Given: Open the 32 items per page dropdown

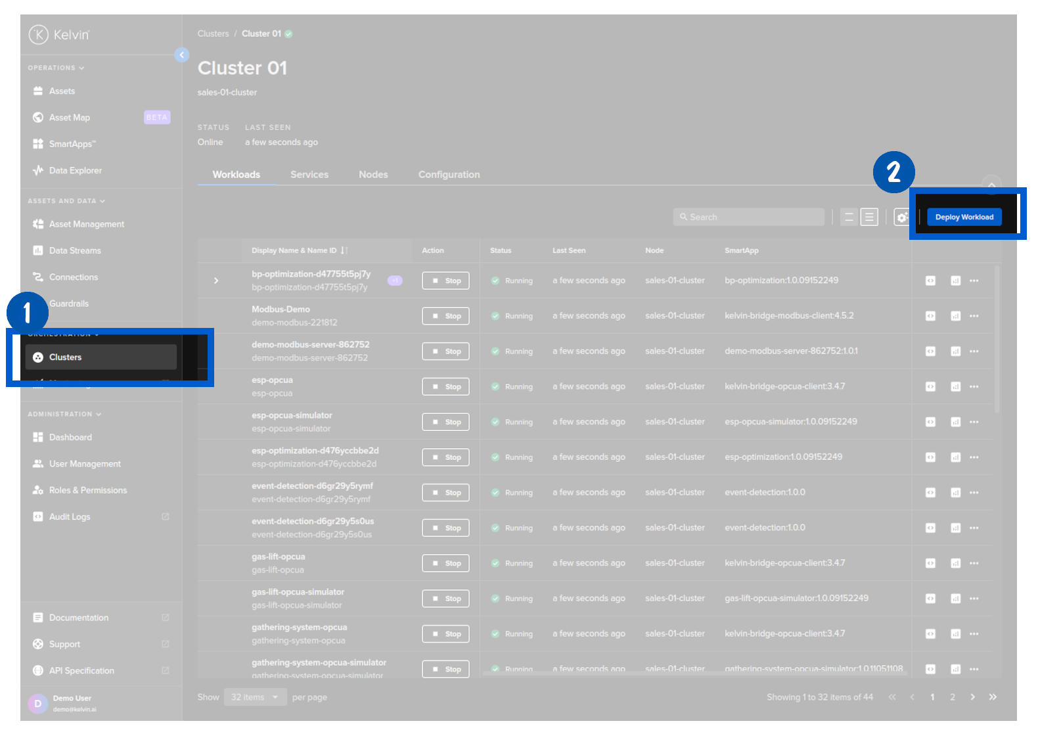Looking at the screenshot, I should (x=255, y=697).
